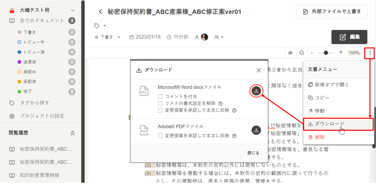Click the back arrow beside document title

101,12
